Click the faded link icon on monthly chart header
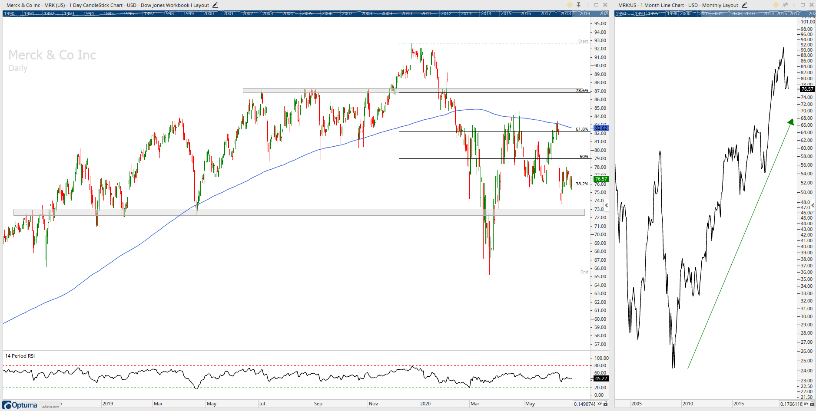 click(794, 5)
